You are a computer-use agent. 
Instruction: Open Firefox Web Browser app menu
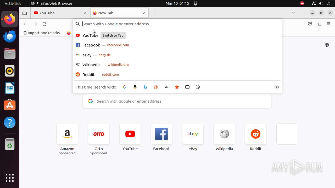(52, 3)
